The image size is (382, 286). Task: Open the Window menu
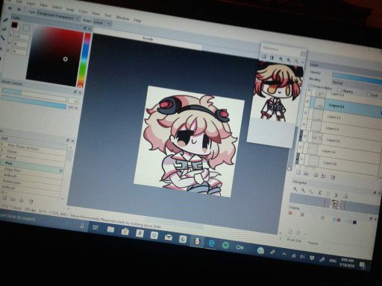[x=122, y=18]
